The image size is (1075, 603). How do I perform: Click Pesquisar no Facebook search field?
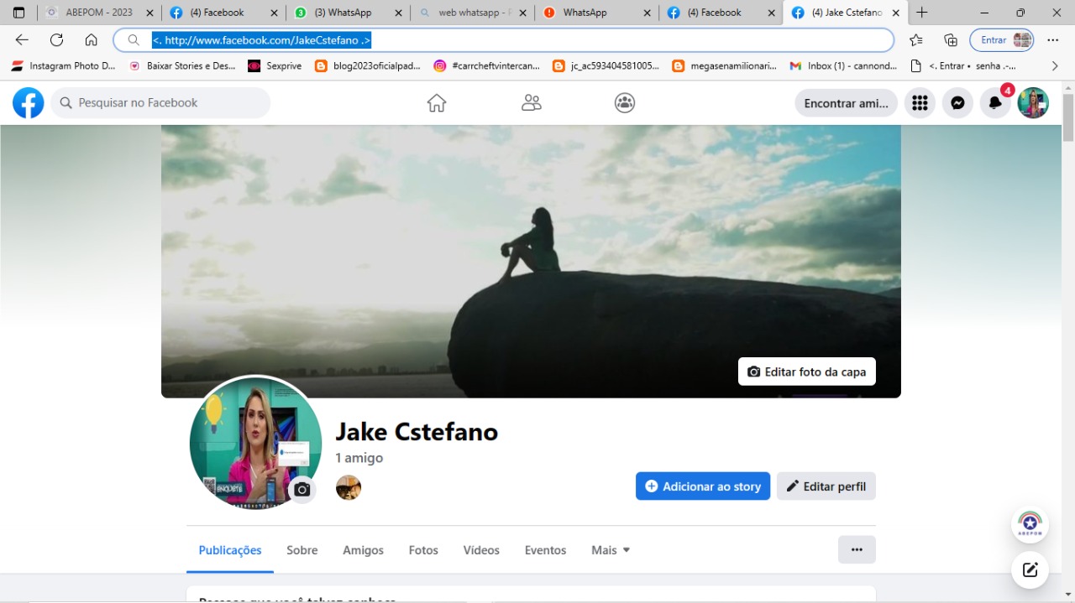(x=160, y=103)
